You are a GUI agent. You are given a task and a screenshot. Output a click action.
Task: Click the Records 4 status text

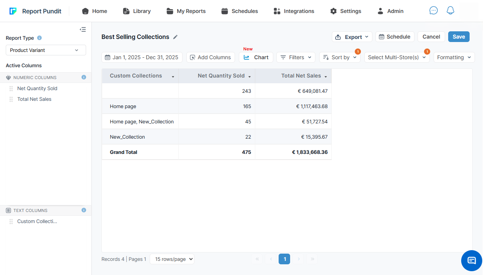113,259
